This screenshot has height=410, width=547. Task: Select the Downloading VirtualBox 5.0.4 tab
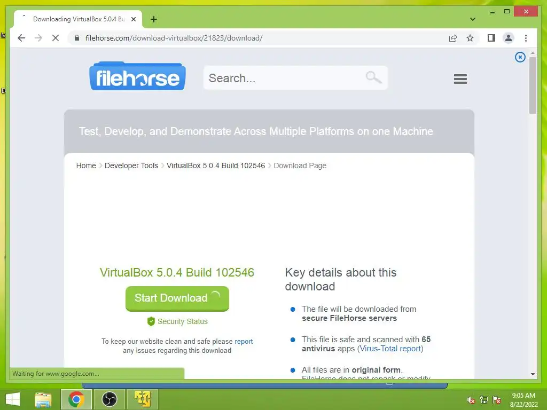pos(78,19)
